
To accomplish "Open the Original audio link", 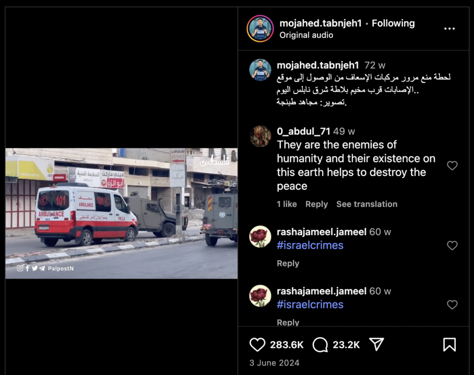I will 306,35.
